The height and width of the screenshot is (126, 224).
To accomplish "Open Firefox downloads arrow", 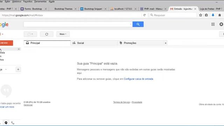I will point(213,15).
